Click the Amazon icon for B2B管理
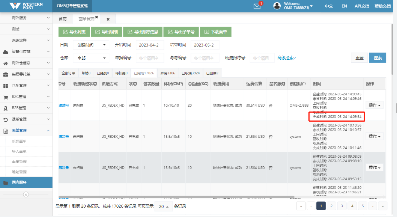 click(x=6, y=108)
